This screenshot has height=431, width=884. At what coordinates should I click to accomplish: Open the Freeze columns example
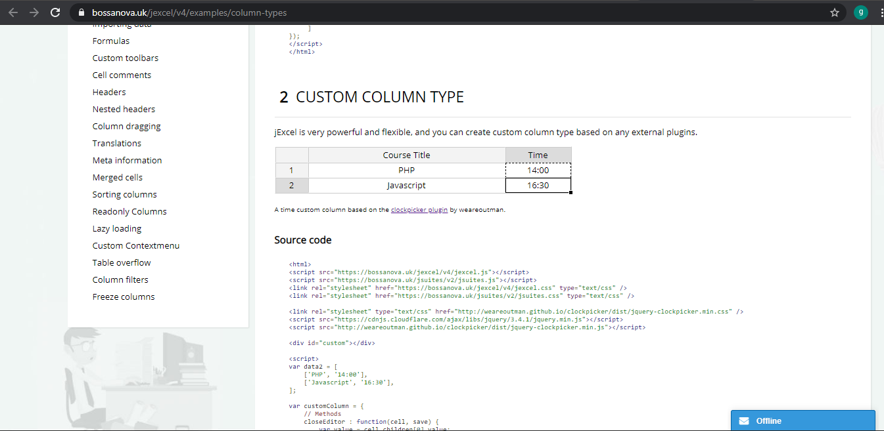click(124, 296)
